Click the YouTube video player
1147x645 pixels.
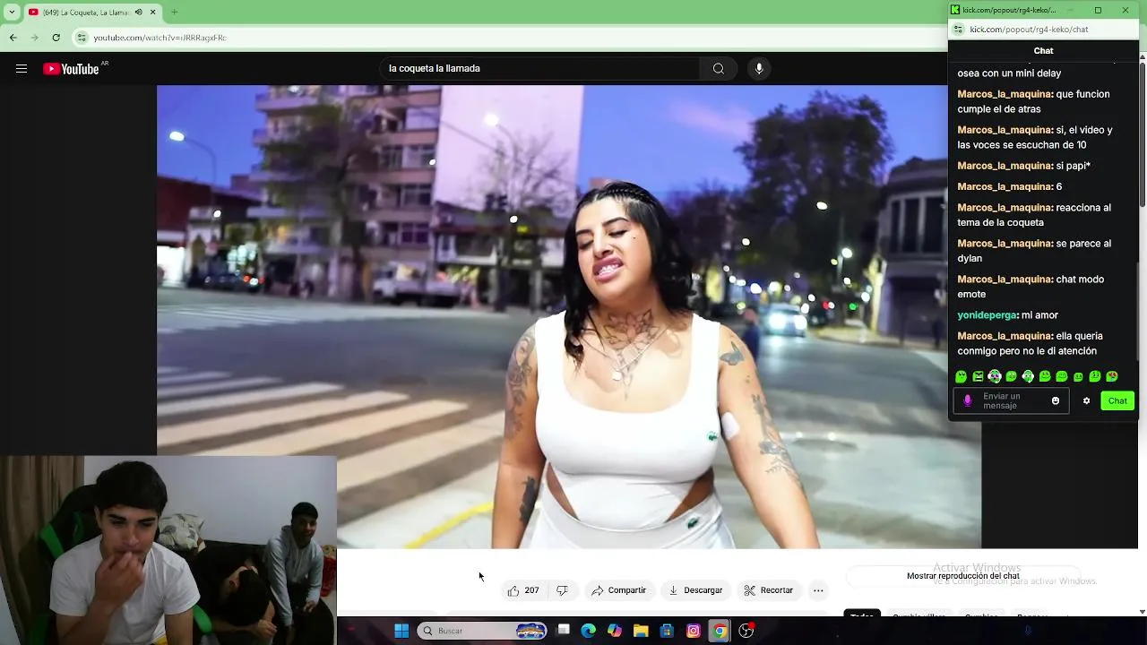(x=569, y=316)
